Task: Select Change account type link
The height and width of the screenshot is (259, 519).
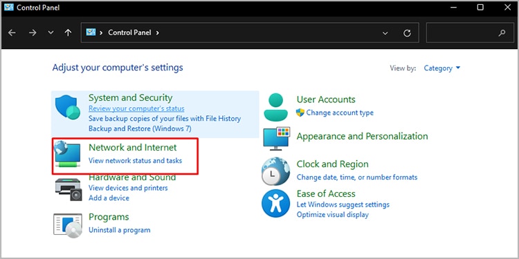Action: pyautogui.click(x=340, y=113)
